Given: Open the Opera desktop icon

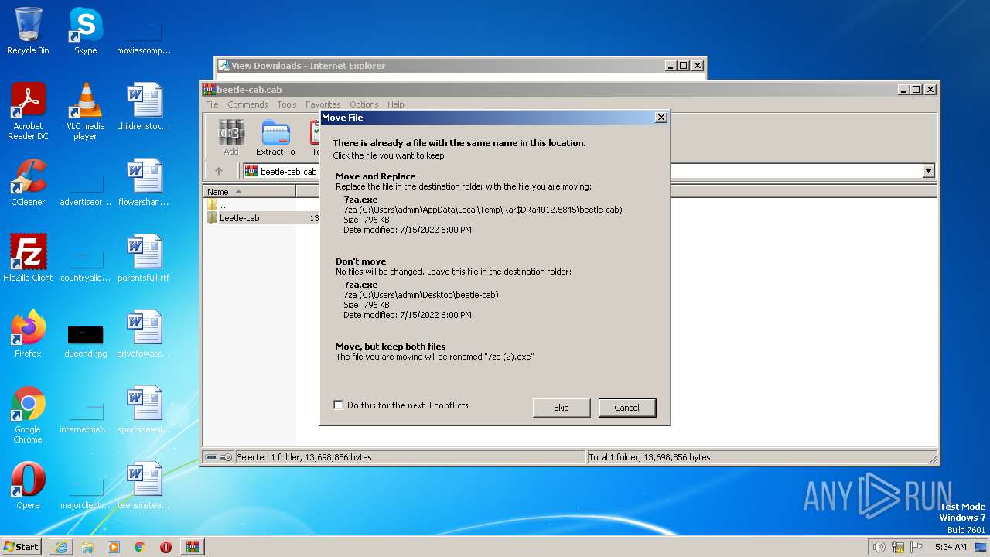Looking at the screenshot, I should [28, 486].
